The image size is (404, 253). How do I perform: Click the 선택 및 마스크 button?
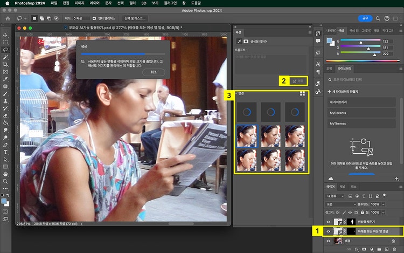(135, 18)
